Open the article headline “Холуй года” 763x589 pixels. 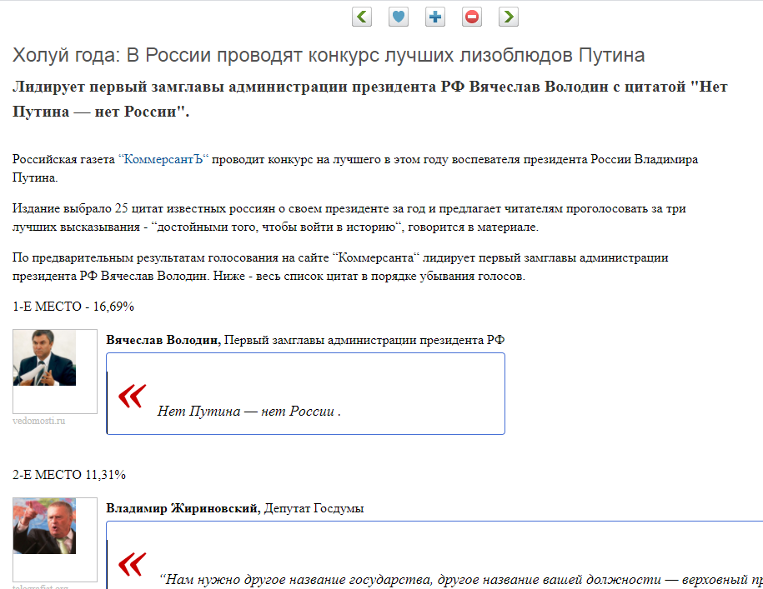[x=329, y=56]
